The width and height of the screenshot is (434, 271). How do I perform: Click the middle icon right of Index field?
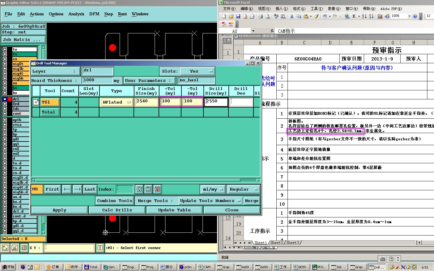click(148, 189)
